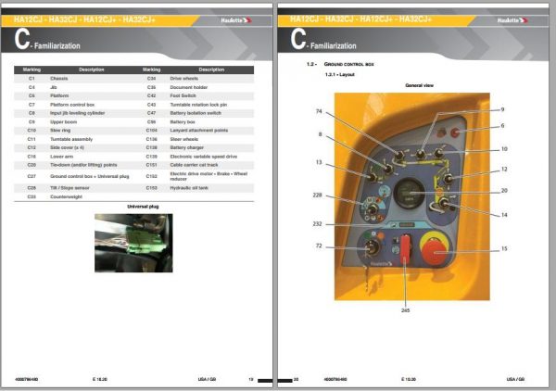Click the red emergency stop button labeled 15
Image resolution: width=556 pixels, height=391 pixels.
435,251
